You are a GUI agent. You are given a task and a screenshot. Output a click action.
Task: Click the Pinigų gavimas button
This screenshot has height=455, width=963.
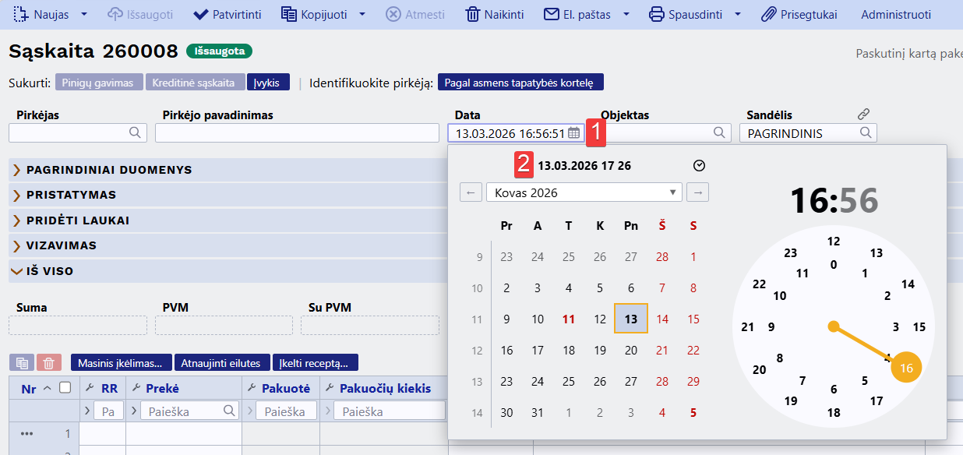tap(98, 83)
